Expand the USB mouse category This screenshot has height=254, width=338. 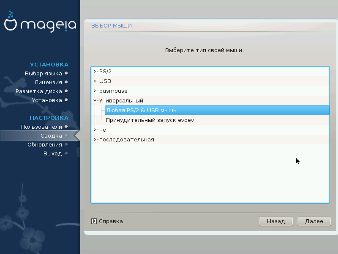coord(95,81)
